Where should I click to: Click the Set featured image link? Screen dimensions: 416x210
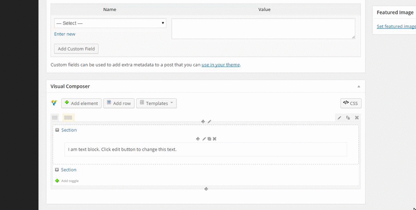click(x=396, y=27)
